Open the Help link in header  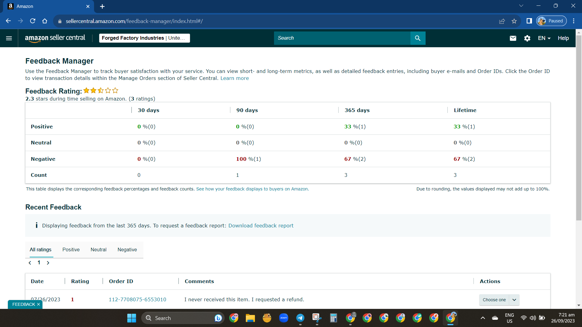coord(563,38)
